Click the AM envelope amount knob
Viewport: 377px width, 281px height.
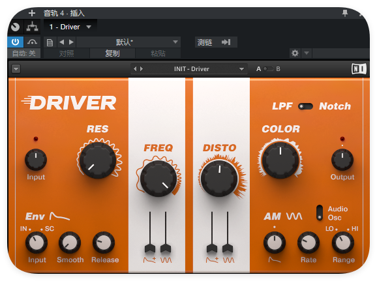tap(275, 243)
